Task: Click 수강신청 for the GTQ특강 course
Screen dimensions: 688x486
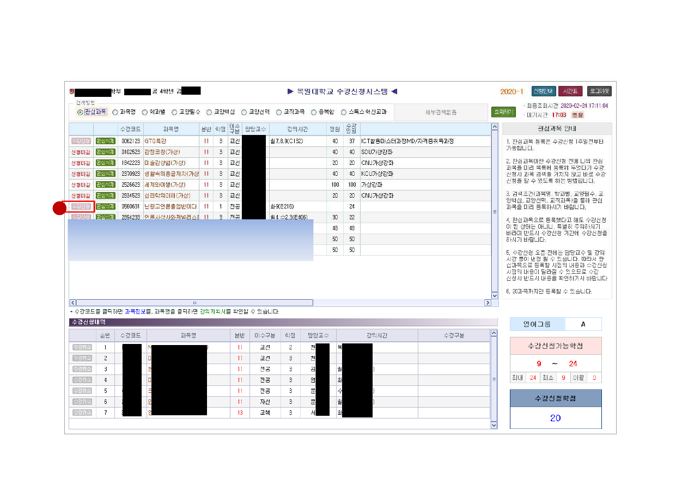Action: click(81, 141)
